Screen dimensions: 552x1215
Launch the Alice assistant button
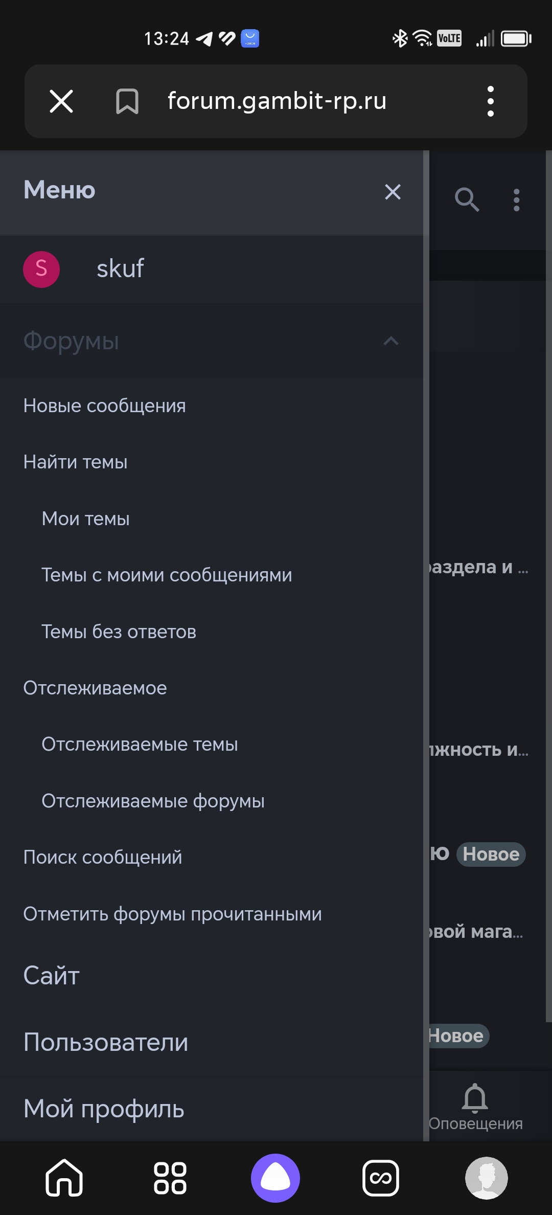(275, 1178)
